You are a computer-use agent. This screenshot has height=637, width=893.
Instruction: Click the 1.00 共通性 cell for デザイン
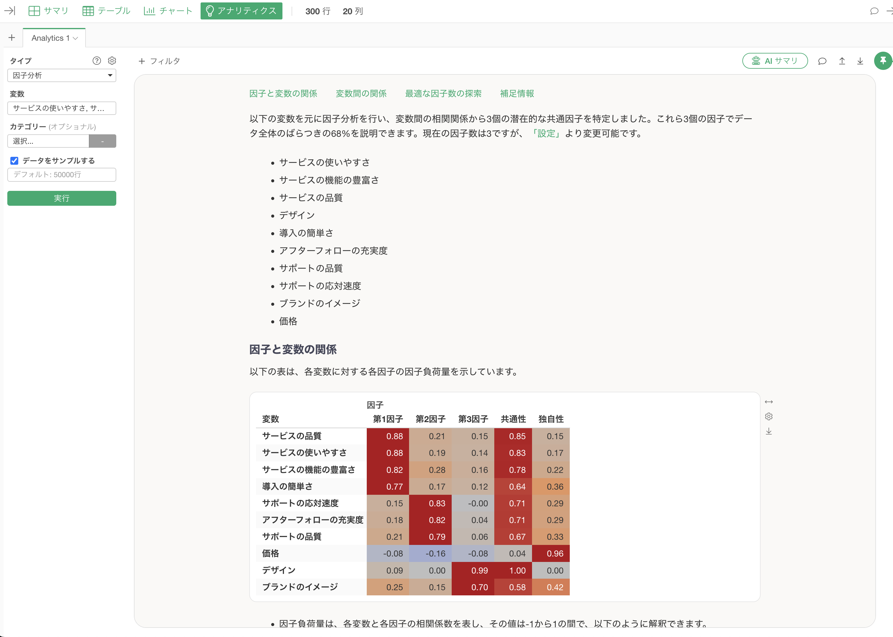513,570
